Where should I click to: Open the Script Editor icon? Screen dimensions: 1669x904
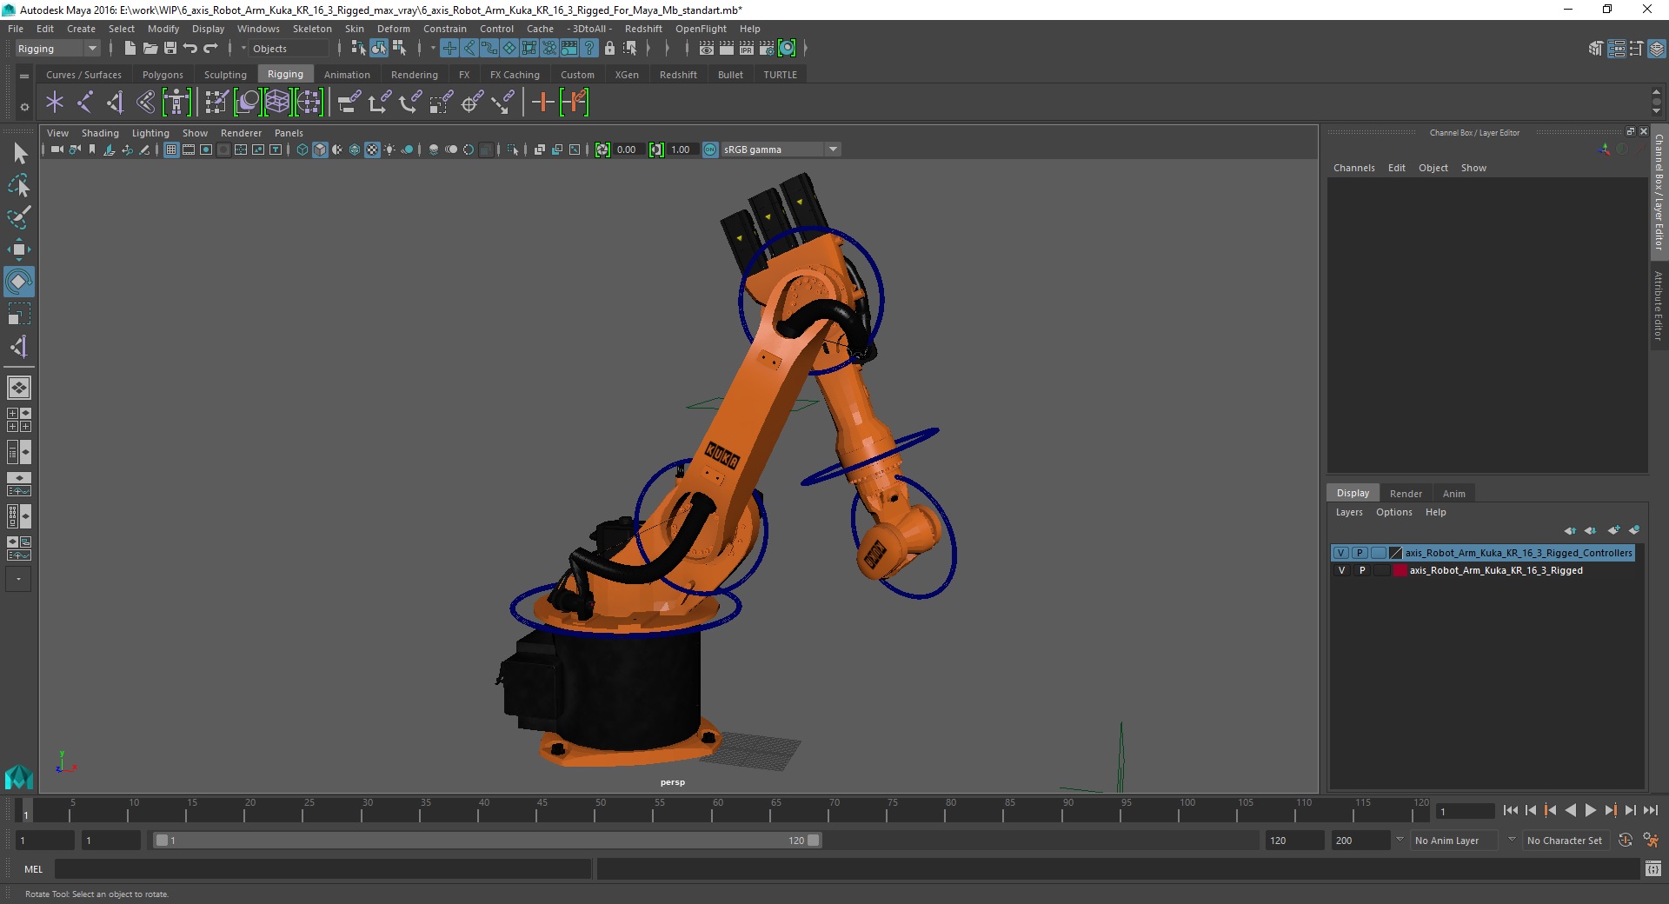click(1653, 869)
